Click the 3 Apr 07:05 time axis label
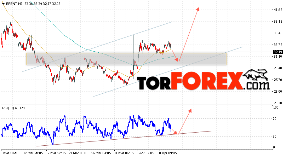The width and height of the screenshot is (286, 157). coord(145,153)
